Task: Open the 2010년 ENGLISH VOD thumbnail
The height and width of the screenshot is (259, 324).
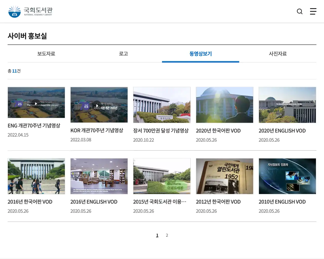Action: coord(287,176)
